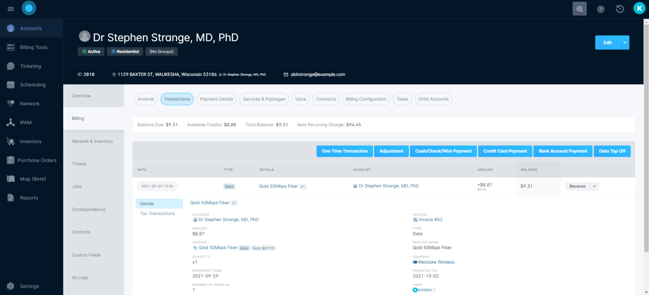Open the Contacts section
Image resolution: width=649 pixels, height=295 pixels.
(94, 232)
